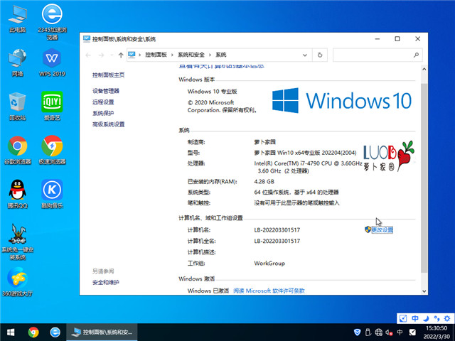Refresh the System control panel page

[x=320, y=55]
